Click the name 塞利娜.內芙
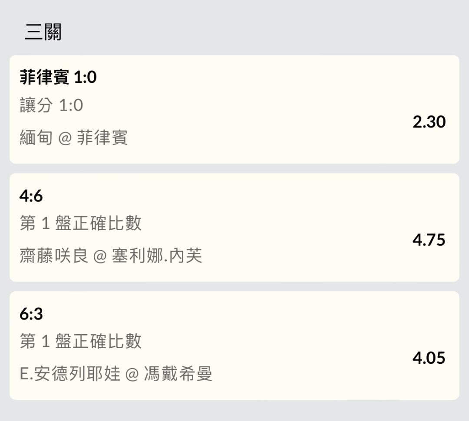469x421 pixels. click(x=157, y=255)
